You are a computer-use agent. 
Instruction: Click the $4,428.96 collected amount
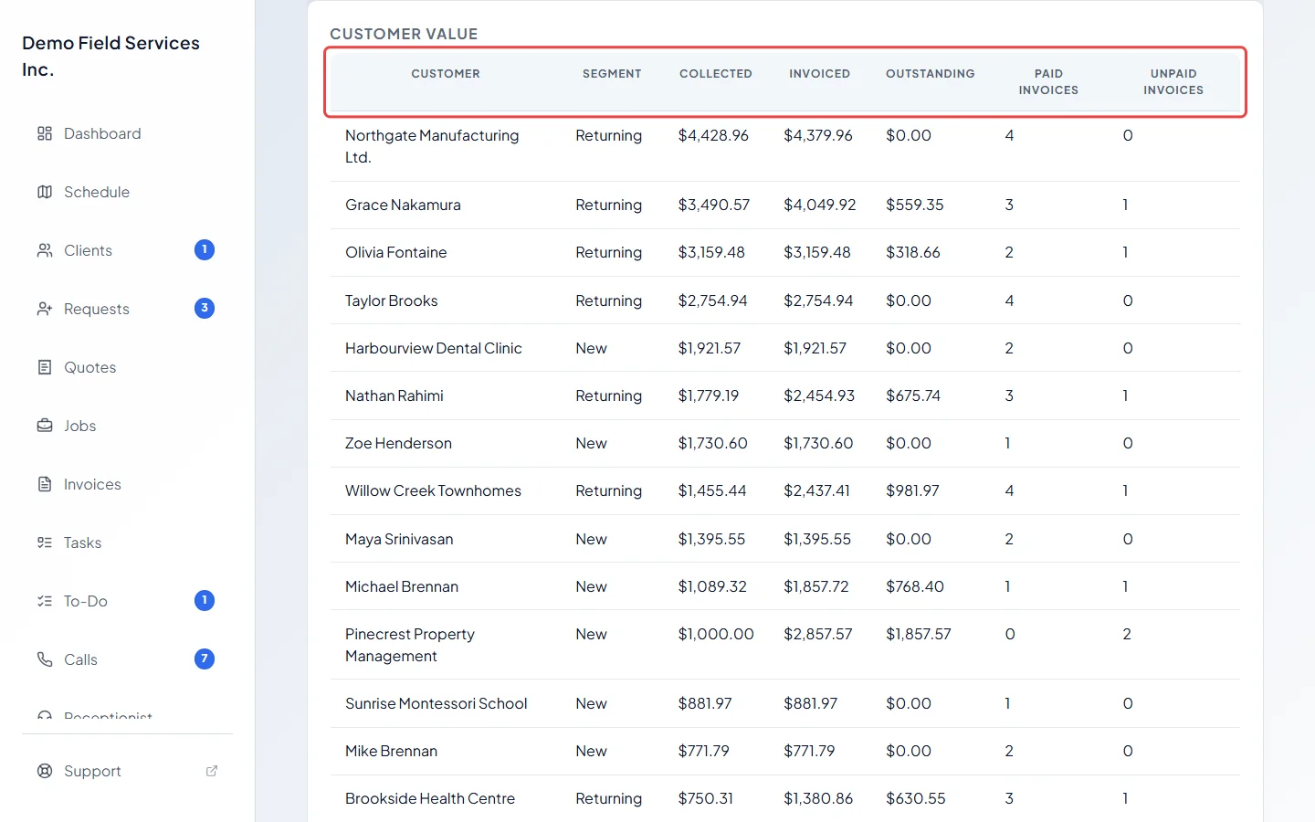coord(713,135)
